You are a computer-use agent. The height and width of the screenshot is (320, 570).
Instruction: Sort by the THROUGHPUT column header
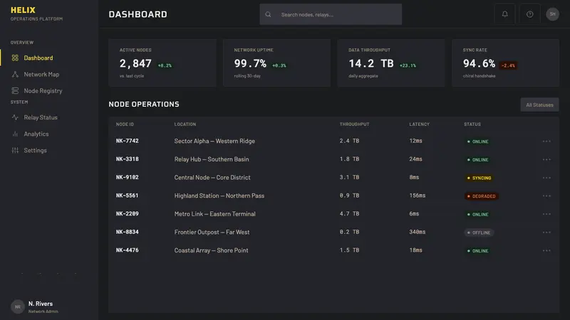click(354, 124)
